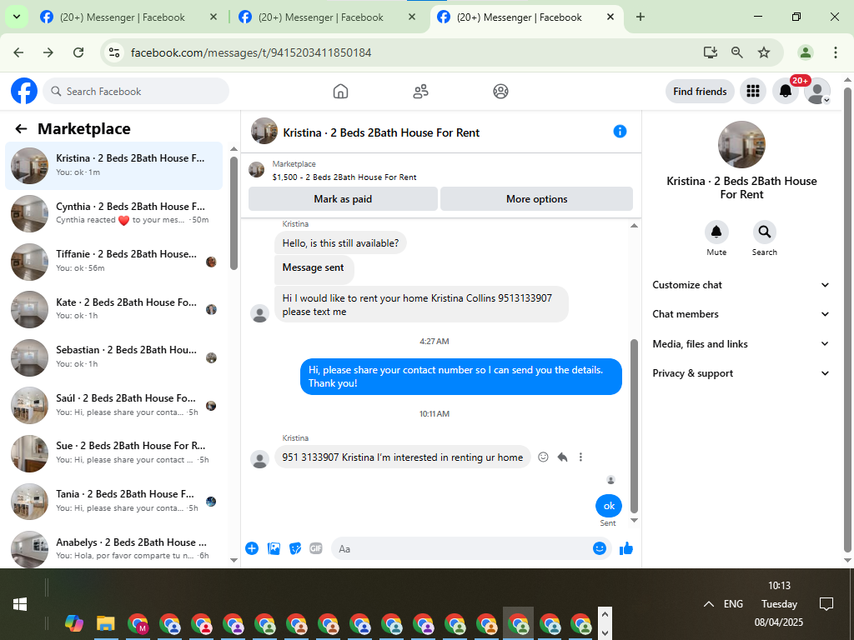
Task: Click install app icon in address bar
Action: (711, 52)
